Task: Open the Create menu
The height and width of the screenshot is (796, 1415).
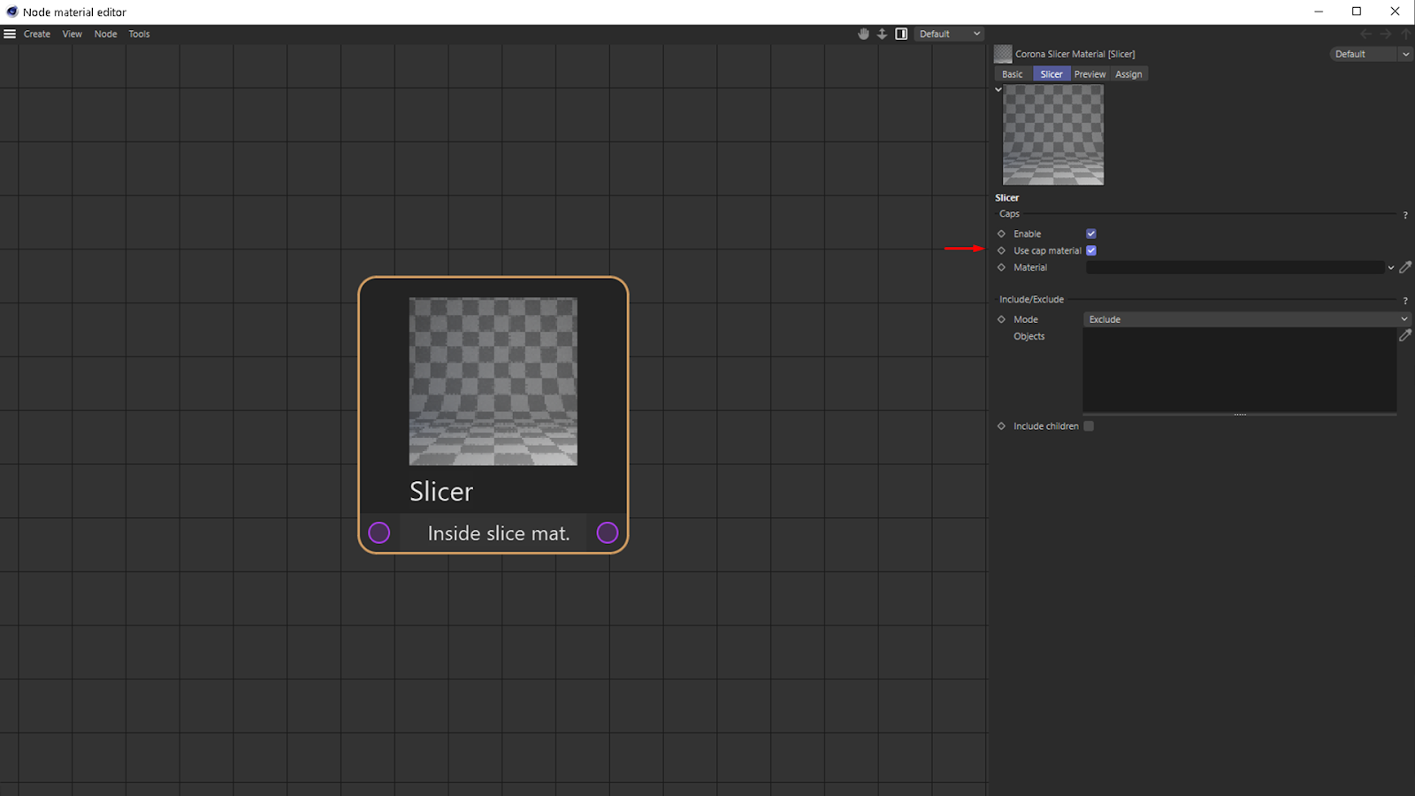Action: 36,34
